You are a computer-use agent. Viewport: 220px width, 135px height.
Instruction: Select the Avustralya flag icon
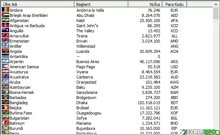[5, 77]
